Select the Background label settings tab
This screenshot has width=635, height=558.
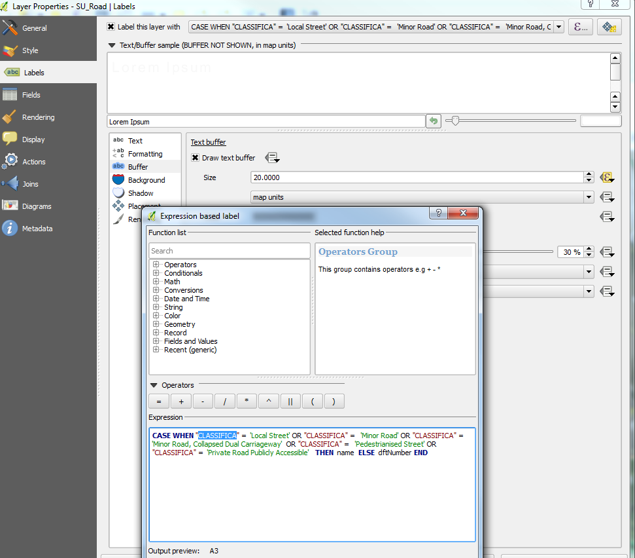click(146, 180)
